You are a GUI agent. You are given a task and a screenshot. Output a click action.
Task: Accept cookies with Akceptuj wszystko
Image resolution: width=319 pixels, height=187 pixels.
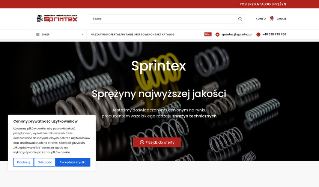(73, 162)
